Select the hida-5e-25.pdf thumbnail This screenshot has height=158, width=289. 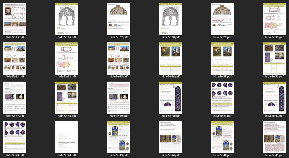coord(15,19)
